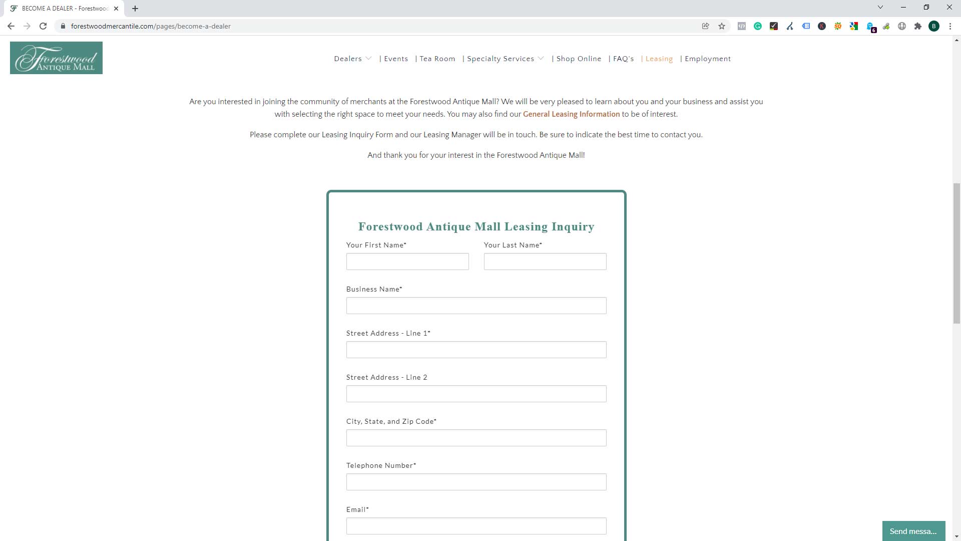Focus the Your First Name field
The image size is (961, 541).
click(407, 261)
